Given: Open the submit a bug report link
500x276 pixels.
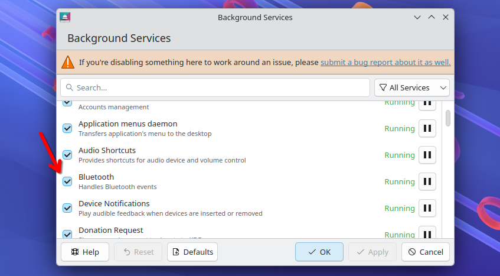Looking at the screenshot, I should tap(385, 62).
